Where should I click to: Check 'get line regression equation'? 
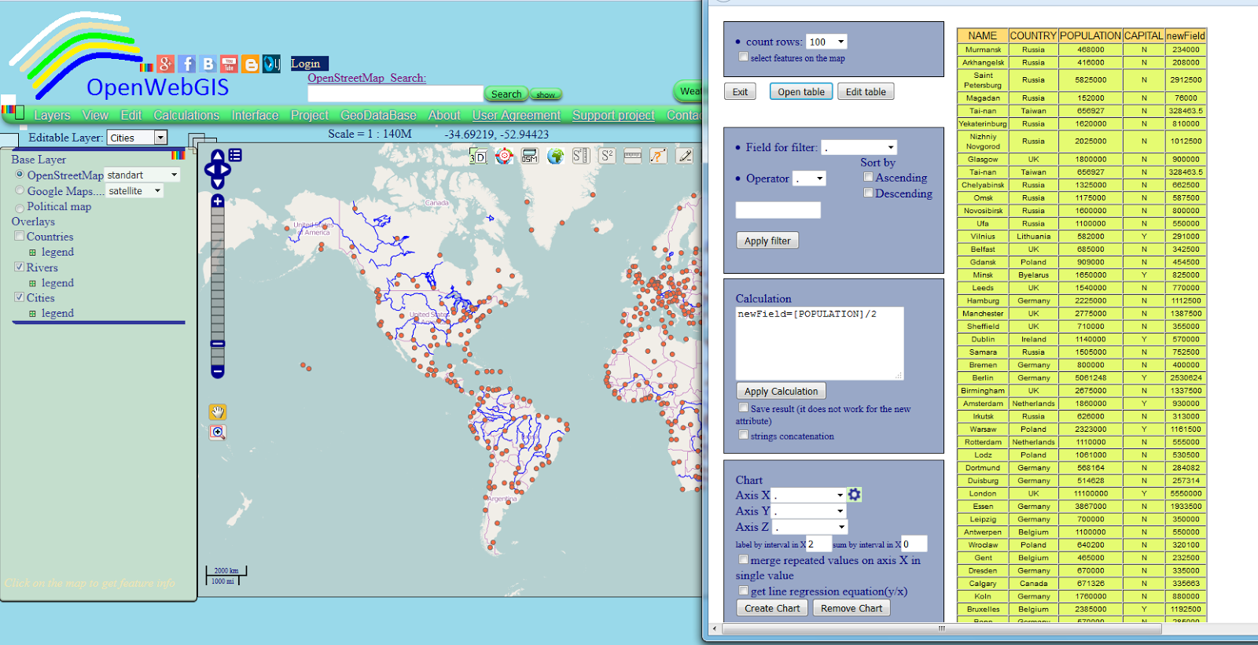pos(743,590)
